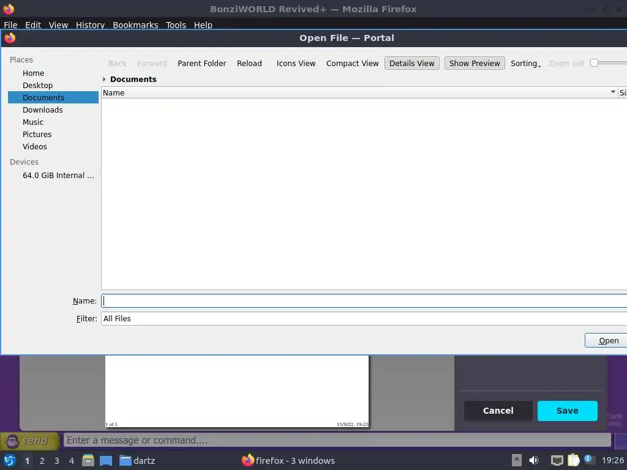Viewport: 627px width, 470px height.
Task: Open the Sorting dropdown
Action: point(526,63)
